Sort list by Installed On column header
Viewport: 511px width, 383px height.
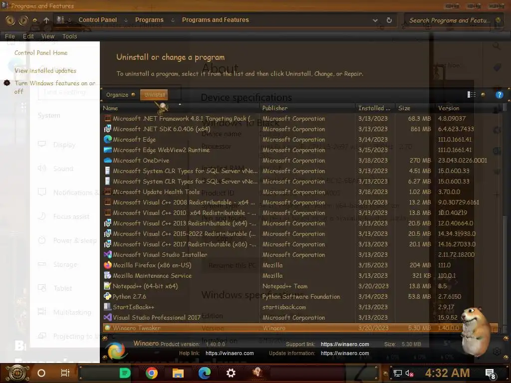(375, 108)
